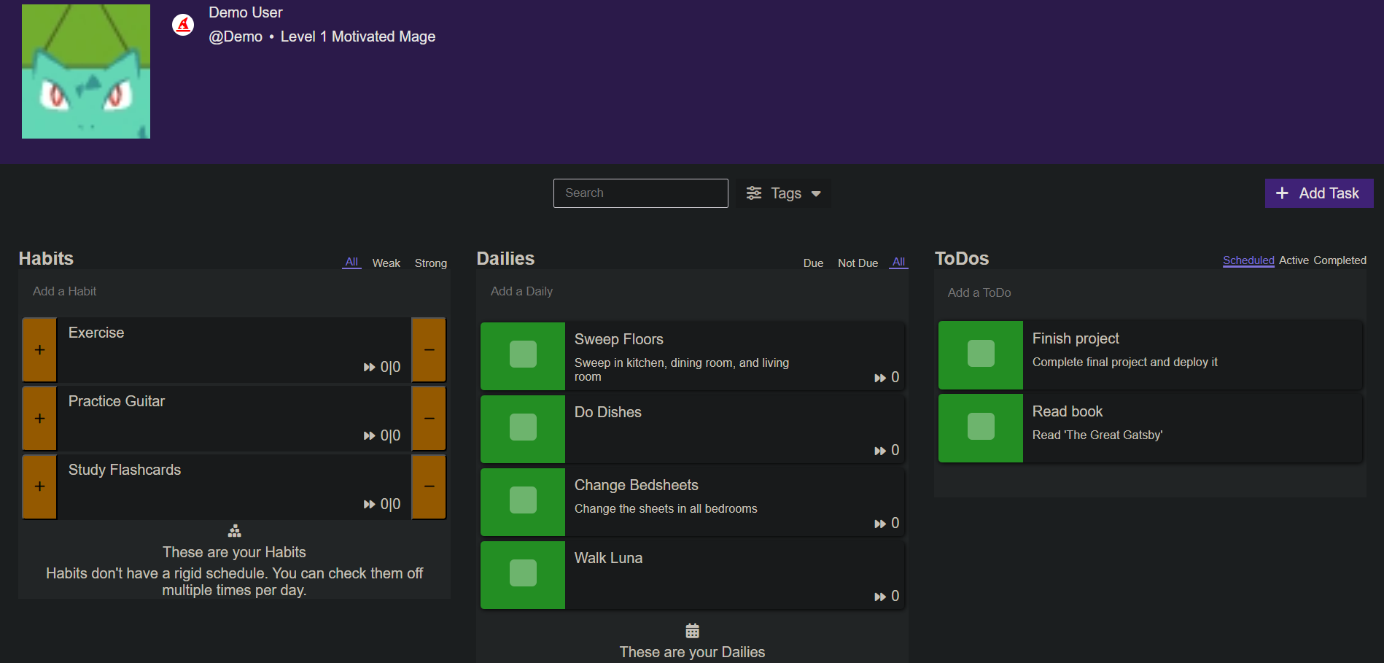
Task: Click 'Change the sheets in all bedrooms'
Action: tap(666, 508)
